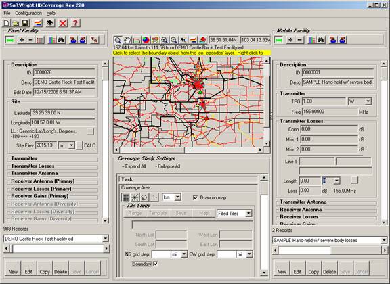Click Collapse All in Coverage Study Settings
The width and height of the screenshot is (390, 284).
point(168,166)
